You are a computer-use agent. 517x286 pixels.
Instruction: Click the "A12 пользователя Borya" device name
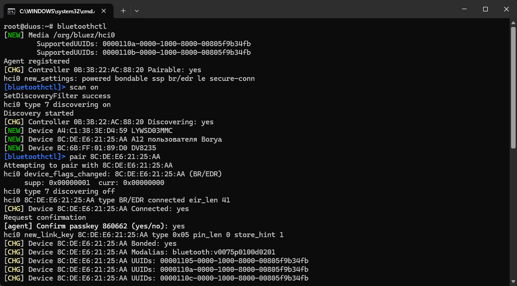click(x=177, y=139)
